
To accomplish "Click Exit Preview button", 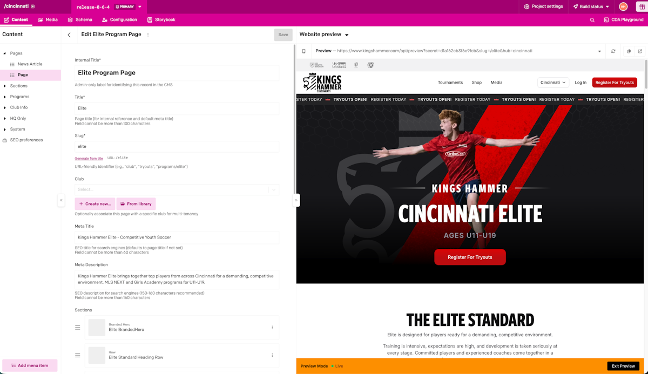I will click(623, 366).
